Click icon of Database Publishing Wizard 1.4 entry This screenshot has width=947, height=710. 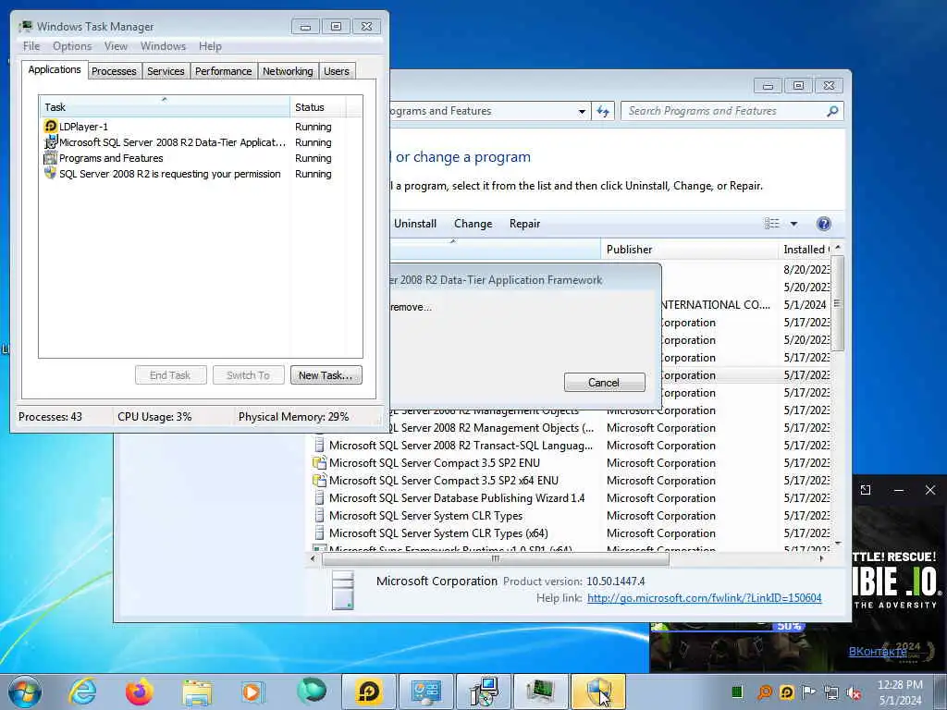319,498
